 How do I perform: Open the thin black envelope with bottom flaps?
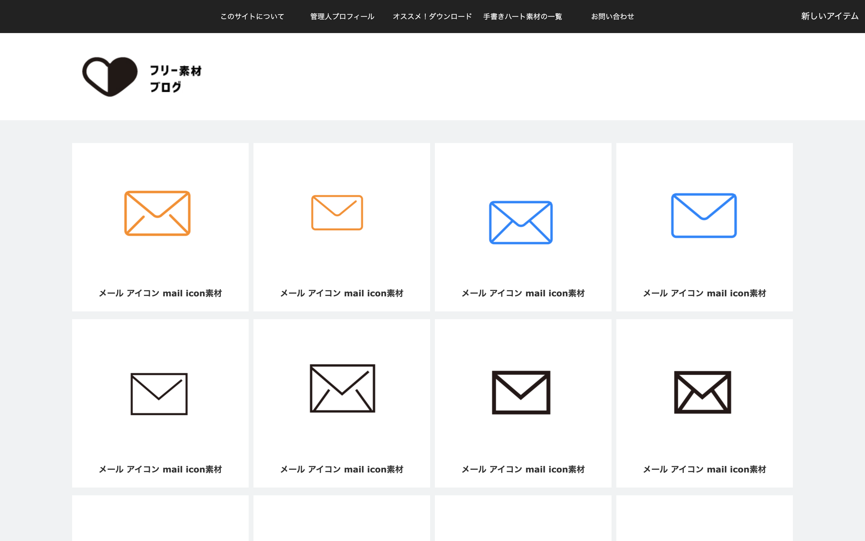pyautogui.click(x=342, y=389)
